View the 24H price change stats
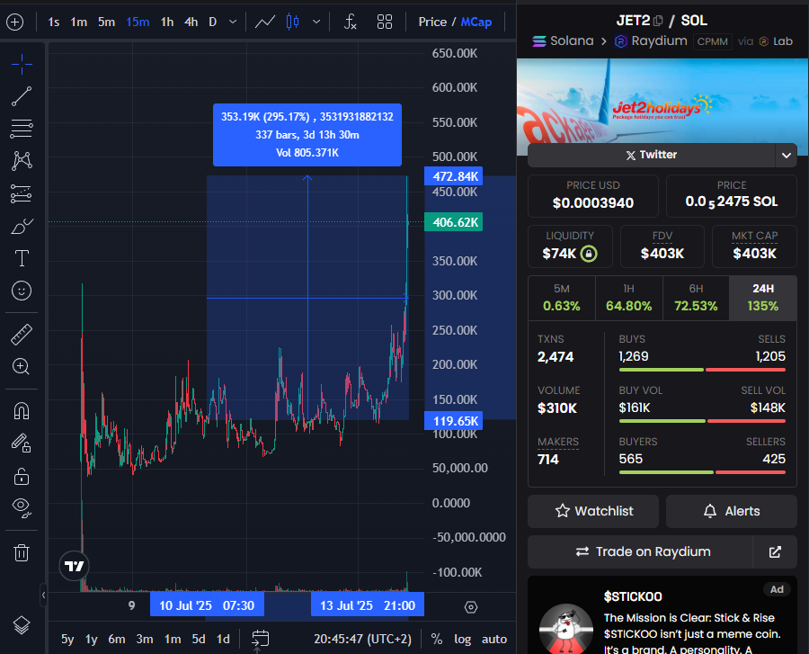This screenshot has width=809, height=654. [x=763, y=299]
